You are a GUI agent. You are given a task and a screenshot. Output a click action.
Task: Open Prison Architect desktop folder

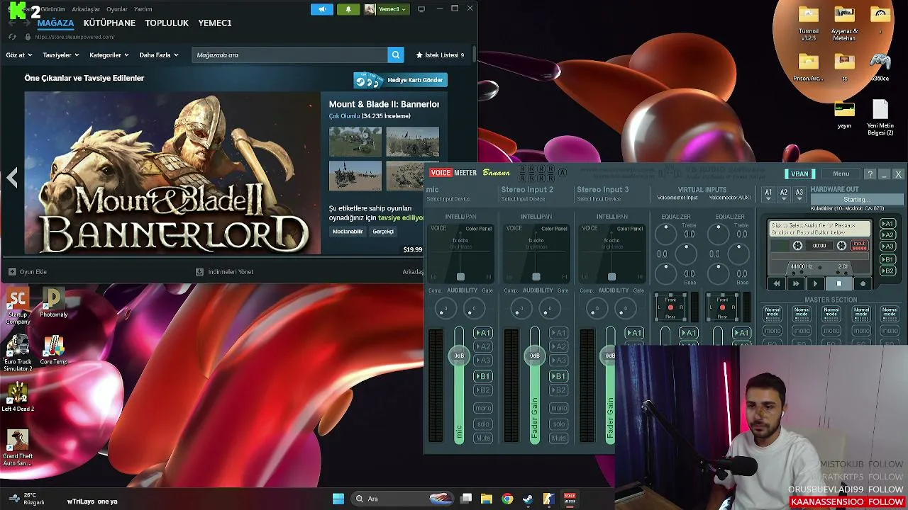click(x=808, y=67)
